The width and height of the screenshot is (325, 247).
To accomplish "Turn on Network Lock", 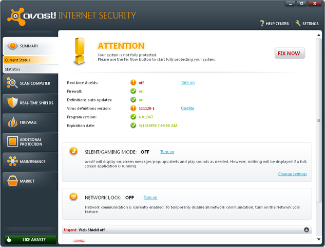I will point(150,197).
